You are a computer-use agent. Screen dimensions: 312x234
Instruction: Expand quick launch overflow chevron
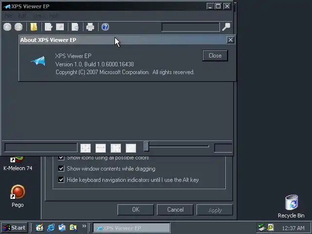(x=84, y=226)
